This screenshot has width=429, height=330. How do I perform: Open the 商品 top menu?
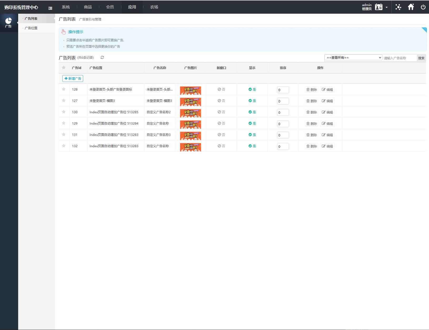88,7
